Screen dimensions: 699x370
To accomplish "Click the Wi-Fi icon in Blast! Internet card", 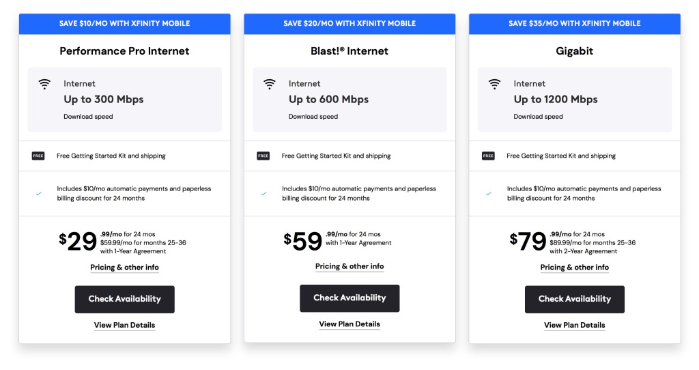I will coord(270,84).
